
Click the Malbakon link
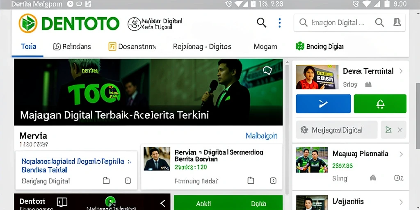pos(261,136)
